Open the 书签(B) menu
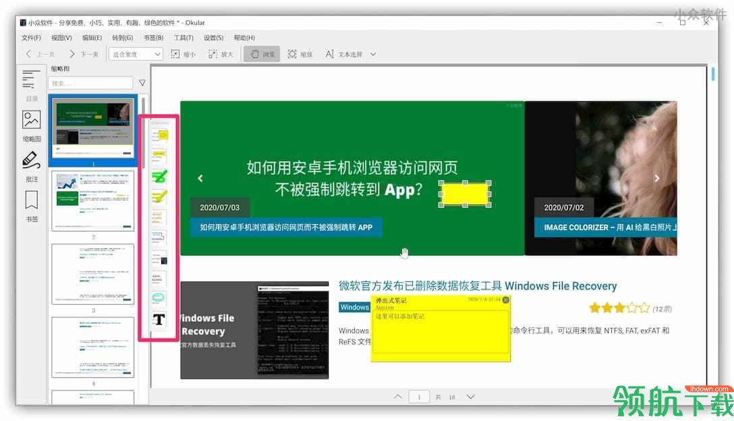Viewport: 734px width, 421px height. 153,38
